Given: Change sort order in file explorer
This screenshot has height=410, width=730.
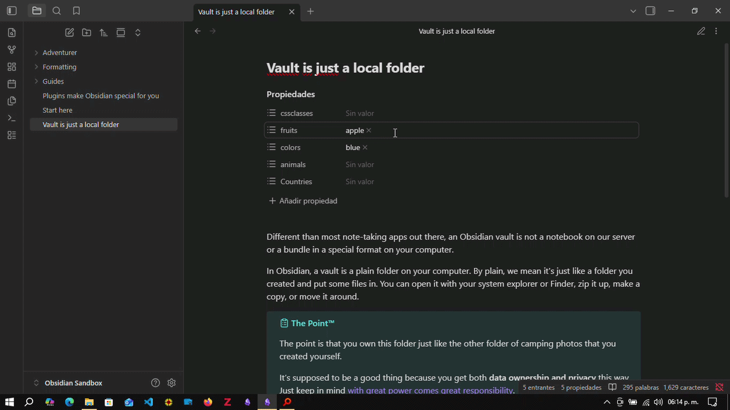Looking at the screenshot, I should (104, 33).
